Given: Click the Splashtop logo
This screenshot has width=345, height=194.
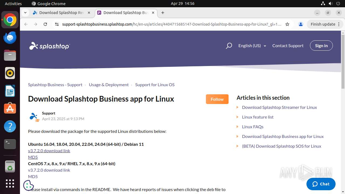Looking at the screenshot, I should 50,46.
